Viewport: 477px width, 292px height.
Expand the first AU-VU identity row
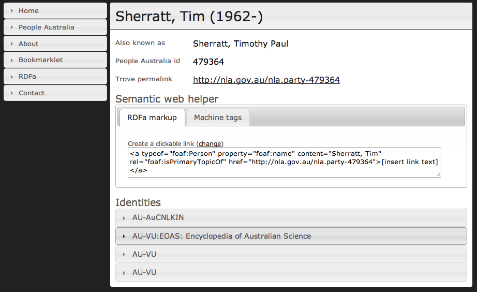pos(291,254)
